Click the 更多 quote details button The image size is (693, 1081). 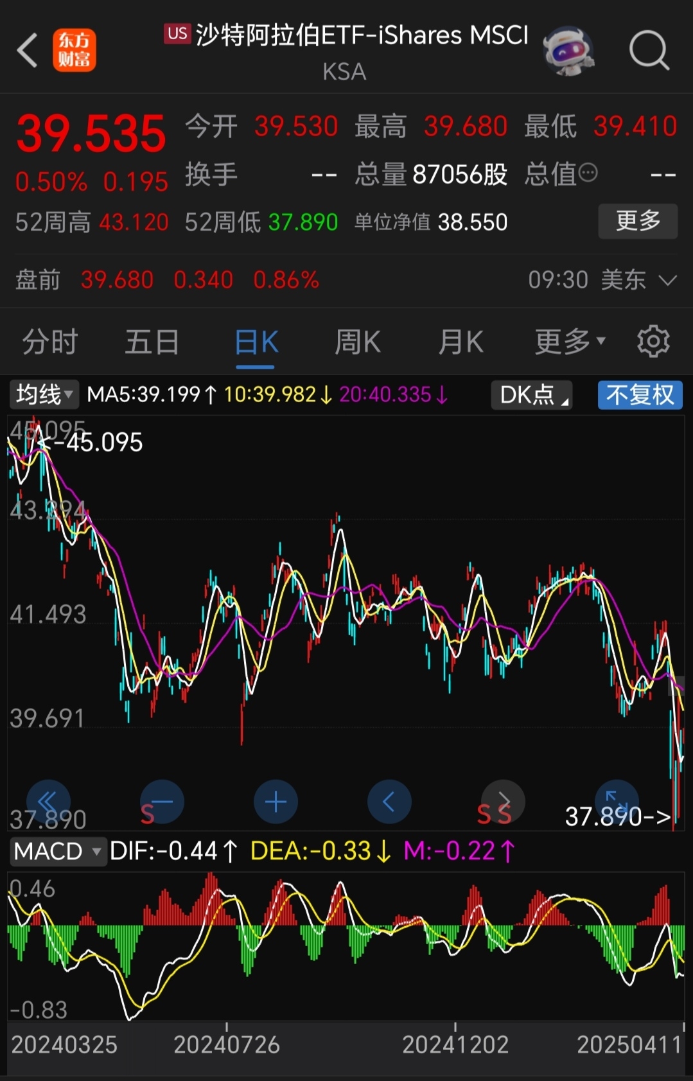click(638, 221)
